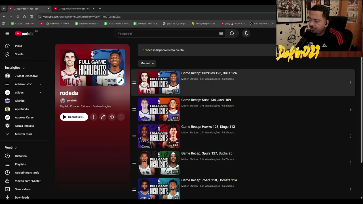Click the browser back arrow
The image size is (363, 204).
(4, 16)
